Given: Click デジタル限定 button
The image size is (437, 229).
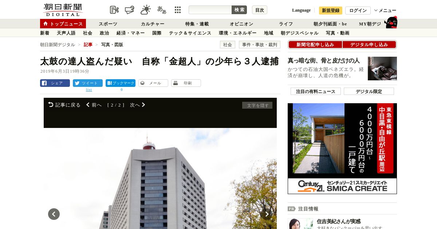Looking at the screenshot, I should (x=369, y=91).
